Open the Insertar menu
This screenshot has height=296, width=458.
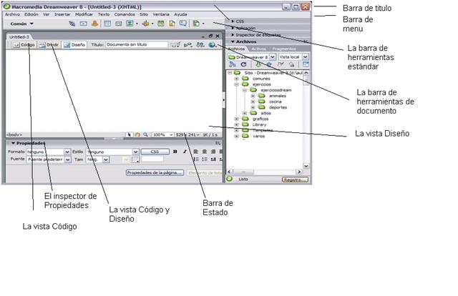[62, 14]
